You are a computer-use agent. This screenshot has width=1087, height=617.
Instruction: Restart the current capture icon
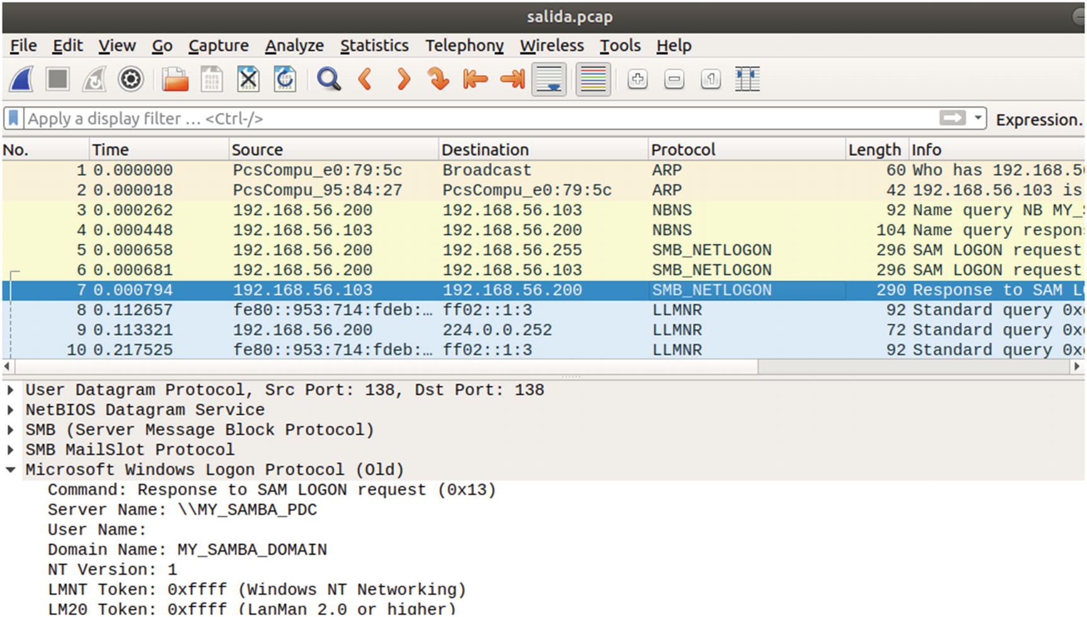pyautogui.click(x=95, y=79)
